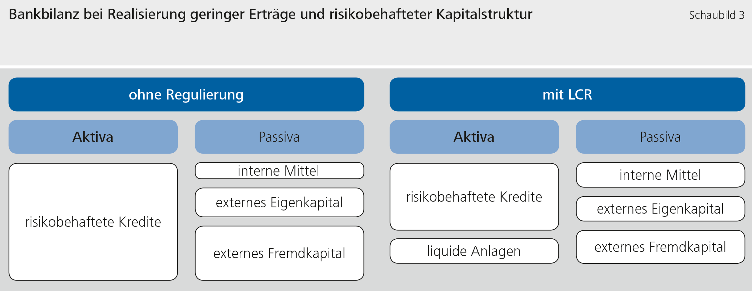Click 'risikobehaftete Kredite' box under mit LCR
The image size is (752, 291).
click(474, 197)
